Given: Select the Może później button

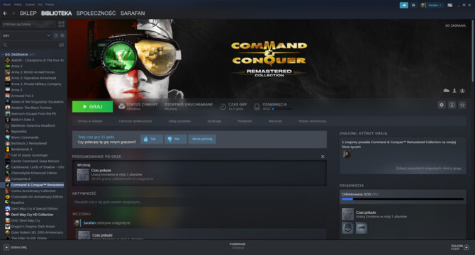Looking at the screenshot, I should pos(202,139).
